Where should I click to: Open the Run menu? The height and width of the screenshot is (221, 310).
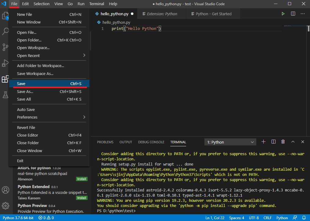81,4
